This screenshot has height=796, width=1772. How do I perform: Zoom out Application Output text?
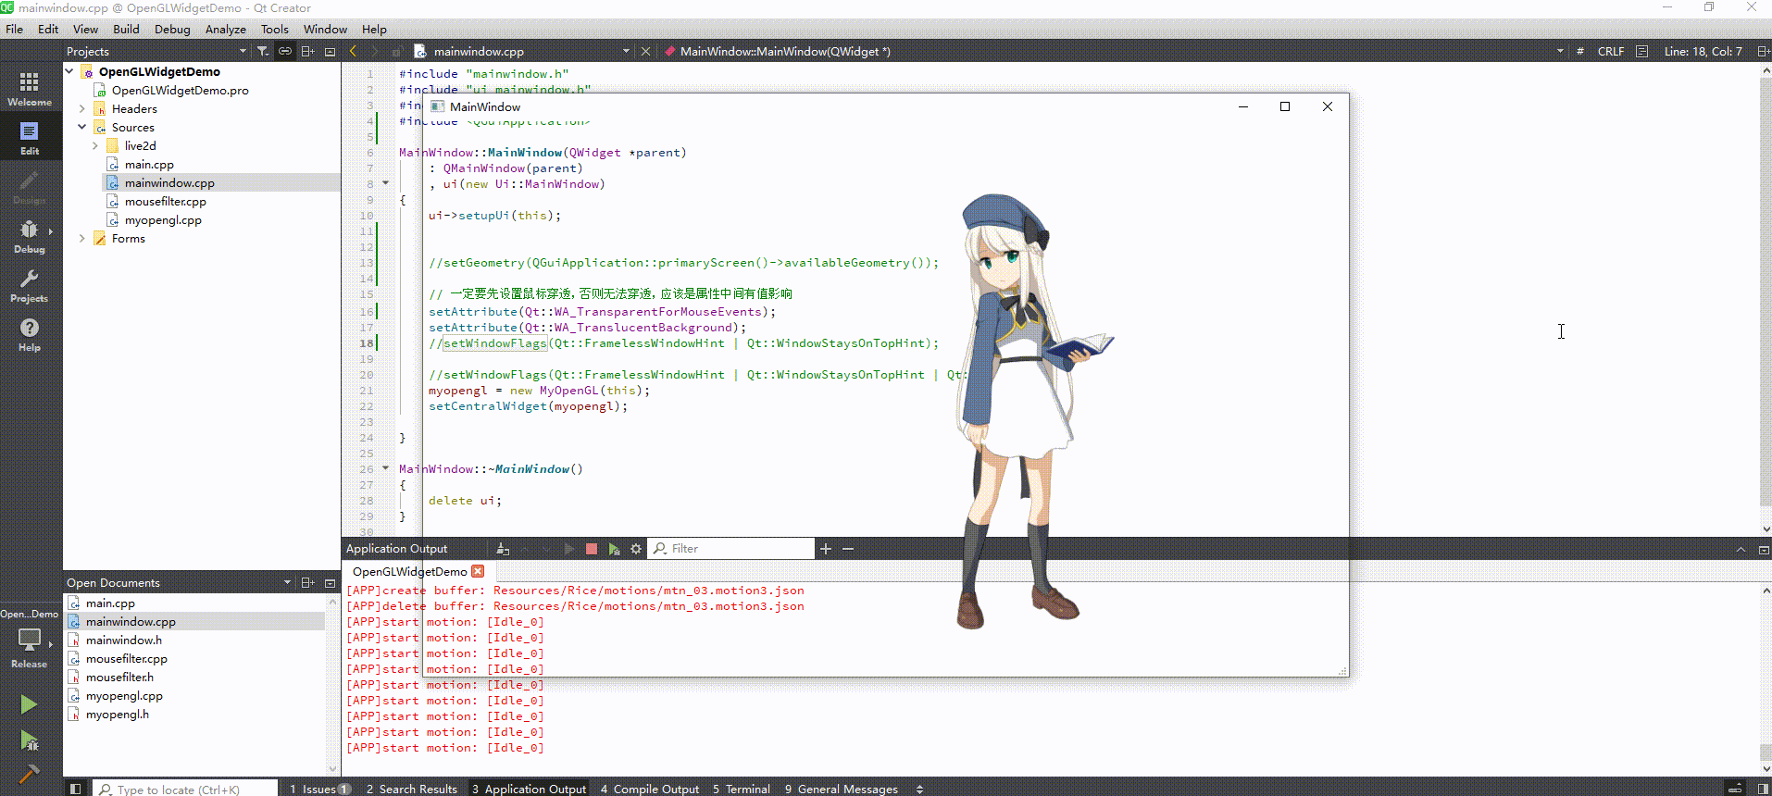click(x=848, y=549)
